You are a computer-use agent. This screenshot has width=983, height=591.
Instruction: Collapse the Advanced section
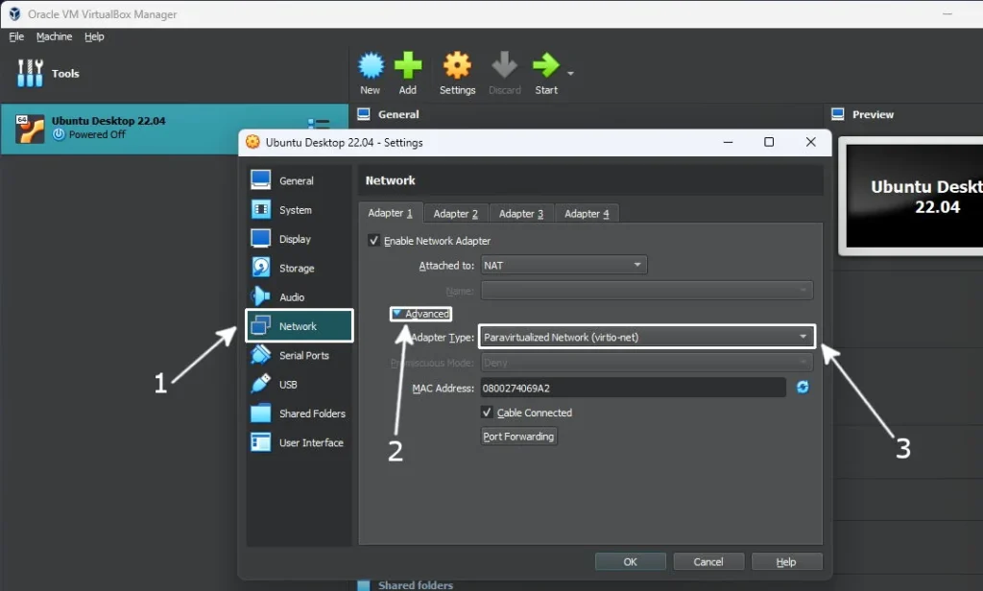point(420,314)
